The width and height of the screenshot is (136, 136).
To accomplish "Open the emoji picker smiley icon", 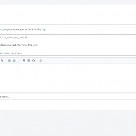I will click(41, 61).
